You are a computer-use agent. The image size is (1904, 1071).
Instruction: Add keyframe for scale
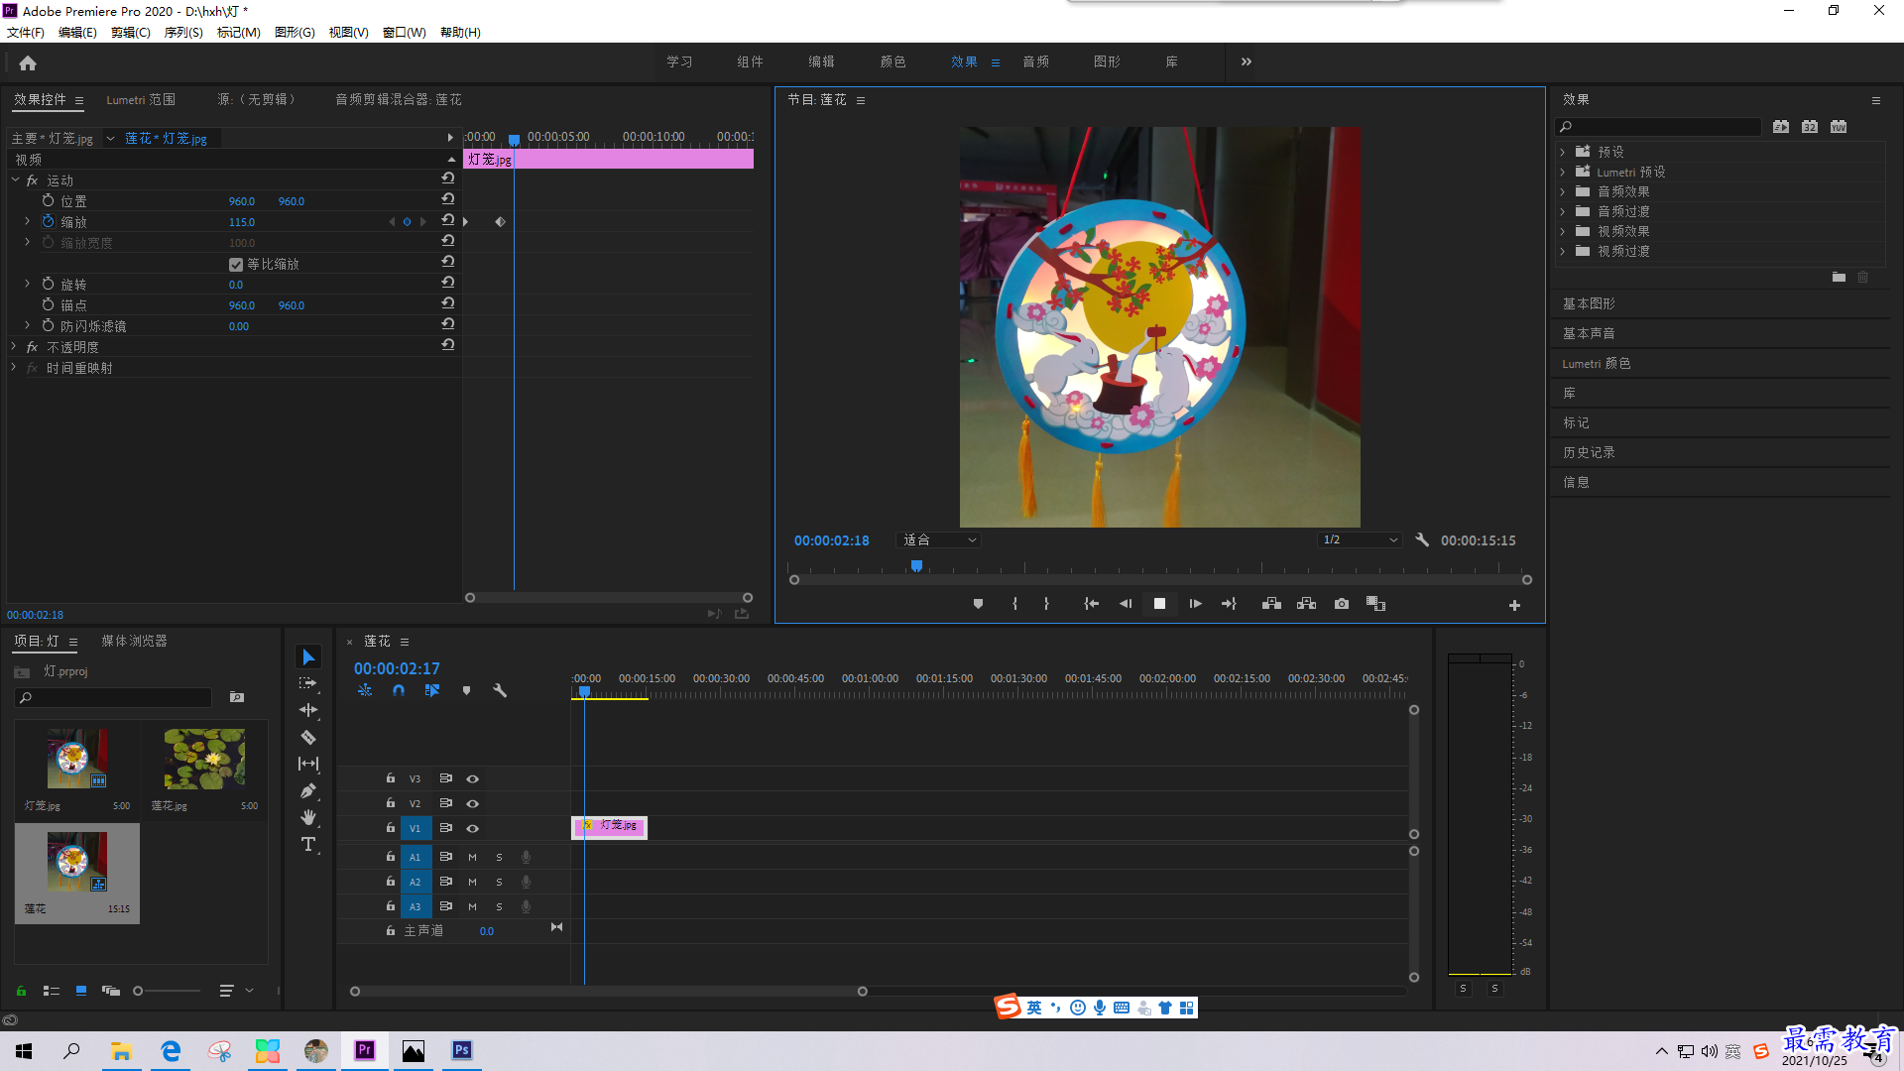point(407,222)
